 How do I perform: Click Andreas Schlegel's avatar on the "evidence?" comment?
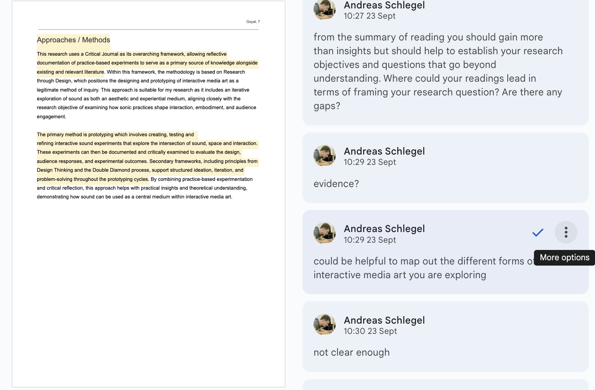(x=325, y=155)
